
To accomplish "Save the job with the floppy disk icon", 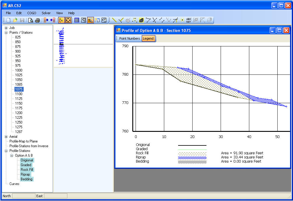I will (22, 20).
